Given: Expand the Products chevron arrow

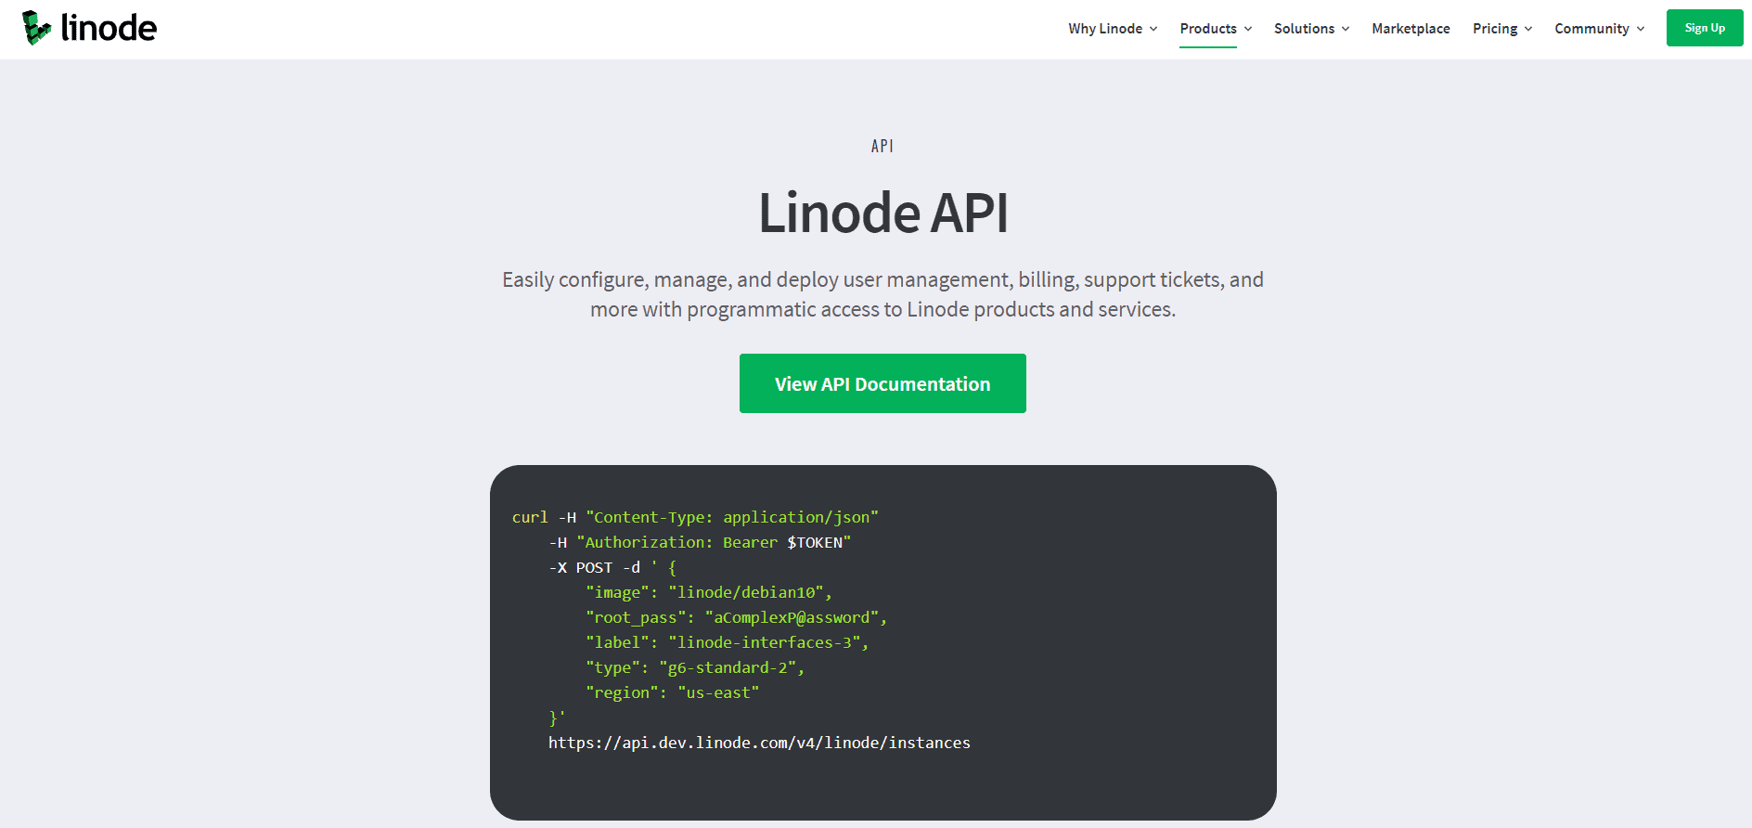Looking at the screenshot, I should (x=1248, y=29).
